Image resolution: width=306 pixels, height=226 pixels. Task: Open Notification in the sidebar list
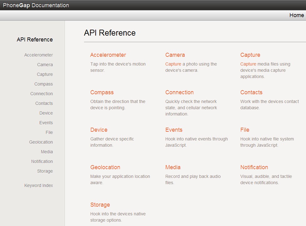42,161
